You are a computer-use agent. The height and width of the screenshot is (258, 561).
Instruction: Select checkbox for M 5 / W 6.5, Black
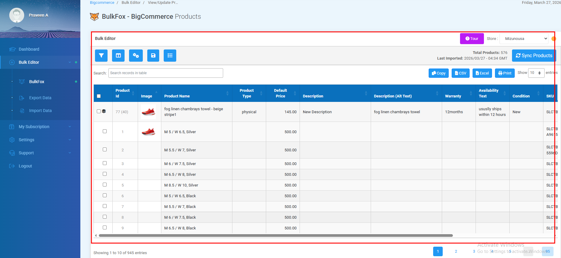click(105, 195)
